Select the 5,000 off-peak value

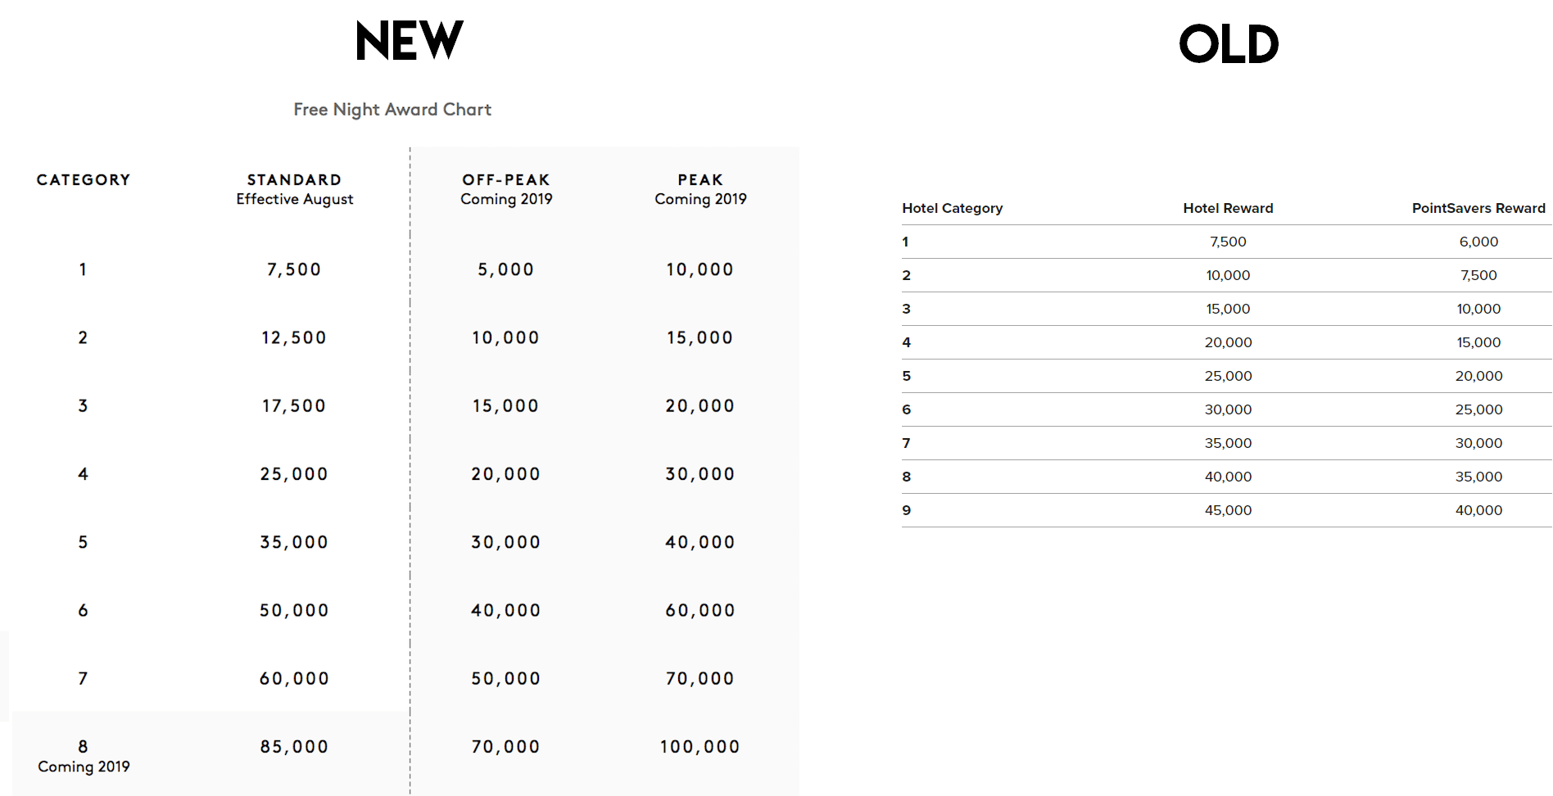[x=506, y=269]
